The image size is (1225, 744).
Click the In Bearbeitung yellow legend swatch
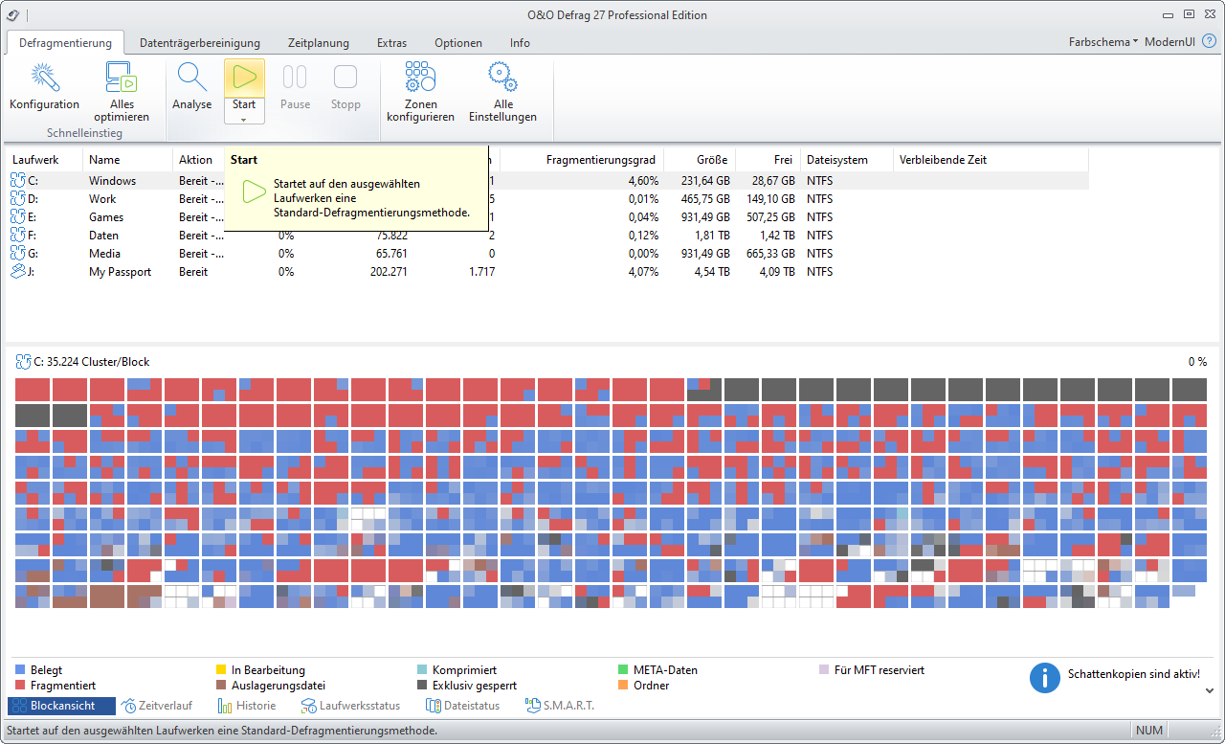pyautogui.click(x=221, y=670)
